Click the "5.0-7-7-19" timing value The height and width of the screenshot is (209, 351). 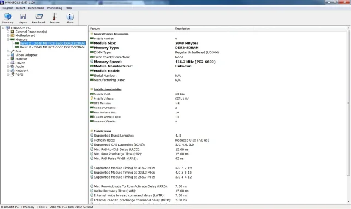[x=183, y=168]
